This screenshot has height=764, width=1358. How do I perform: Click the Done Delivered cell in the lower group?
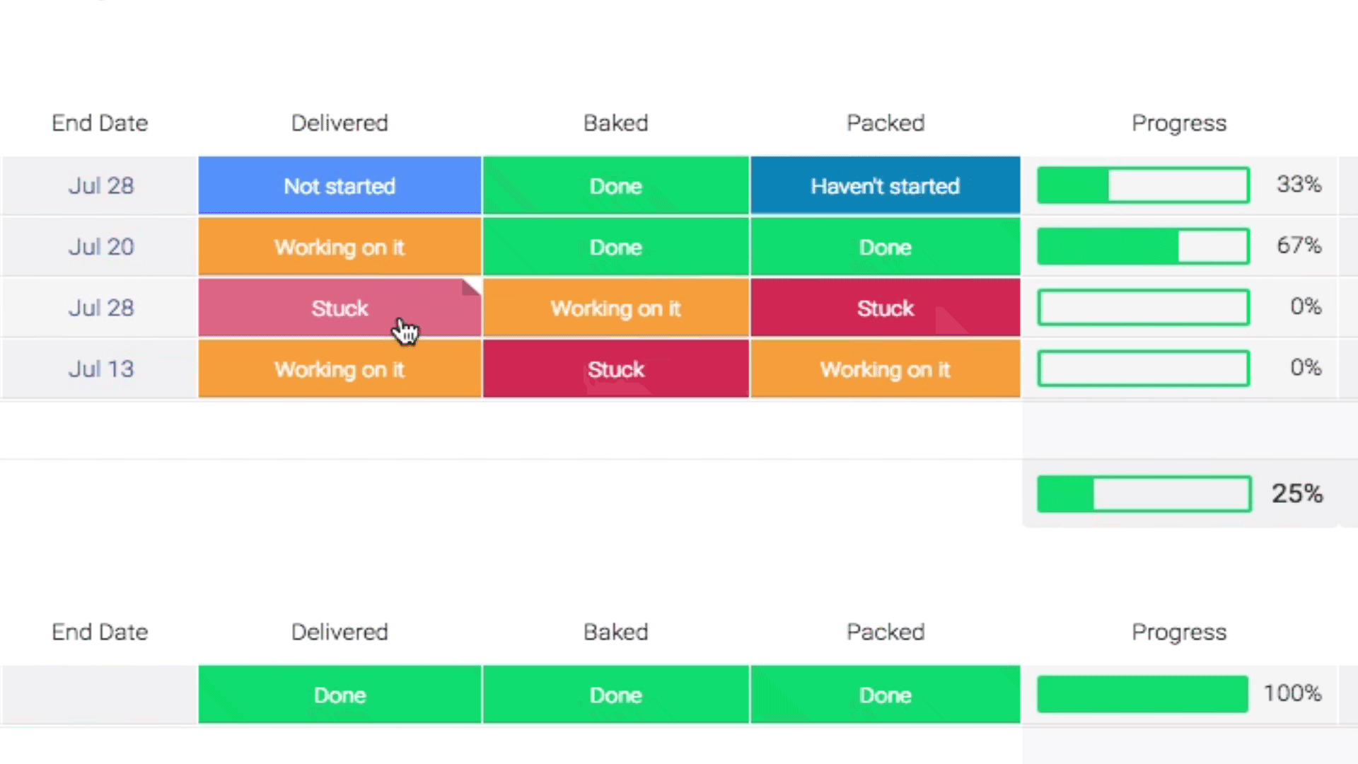point(339,694)
